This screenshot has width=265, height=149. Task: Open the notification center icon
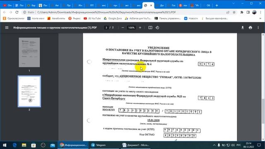click(259, 145)
